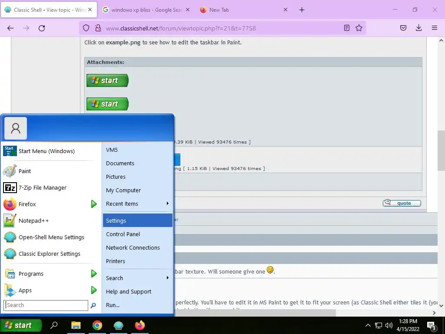Image resolution: width=445 pixels, height=334 pixels.
Task: Close the Google Search tab
Action: [188, 10]
